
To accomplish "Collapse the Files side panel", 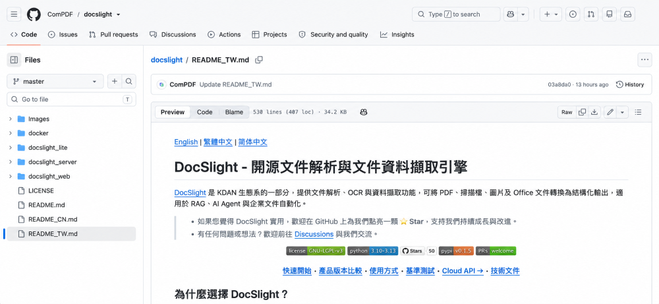I will [14, 60].
